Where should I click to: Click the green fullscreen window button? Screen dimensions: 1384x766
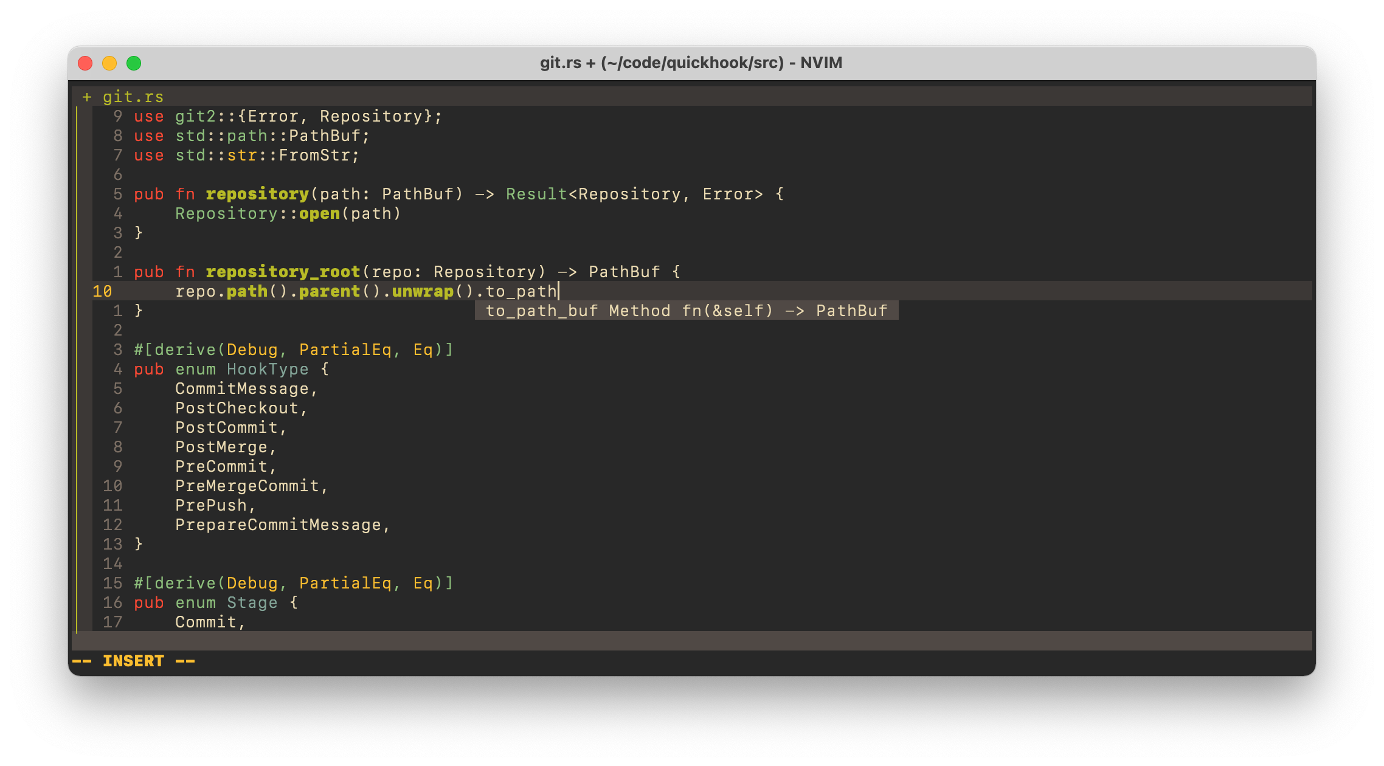pos(134,63)
